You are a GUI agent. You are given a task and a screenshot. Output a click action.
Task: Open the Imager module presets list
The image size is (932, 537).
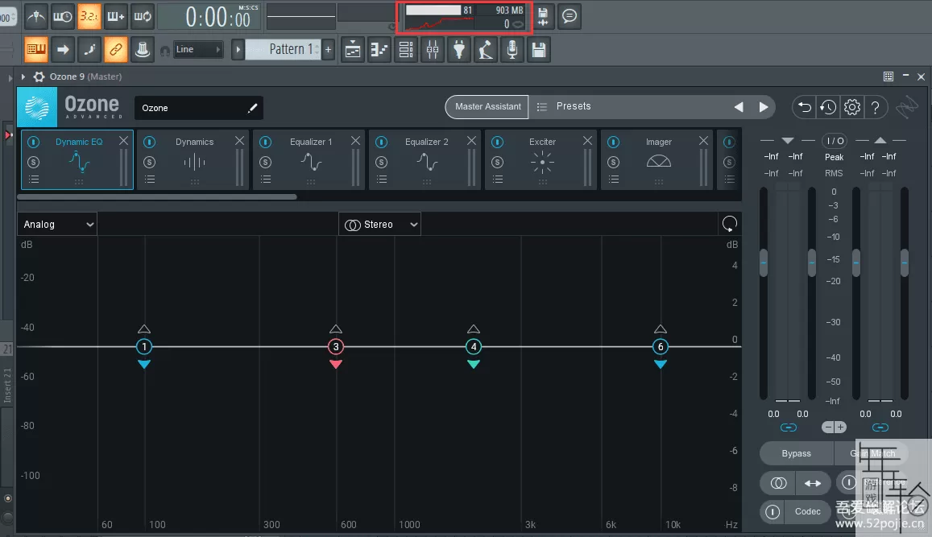(x=613, y=179)
